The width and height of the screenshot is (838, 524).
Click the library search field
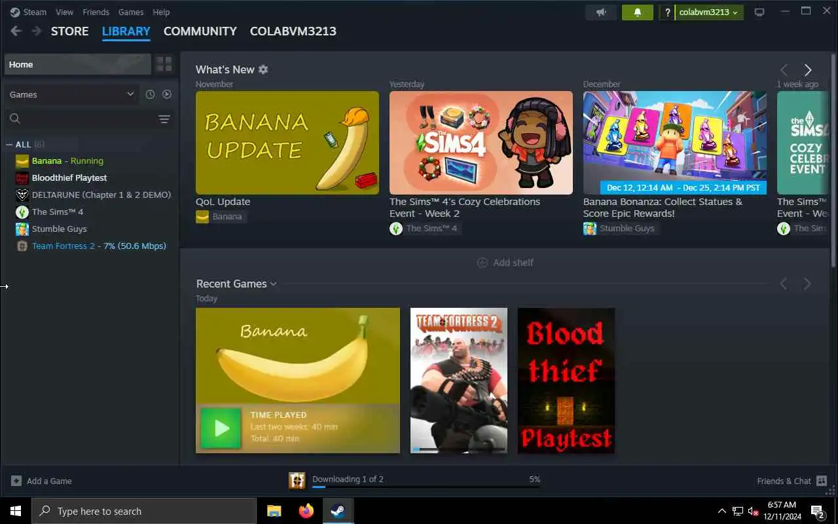tap(80, 119)
